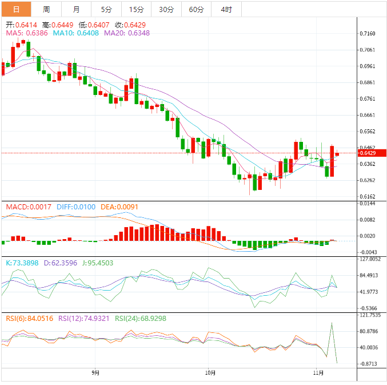The image size is (387, 385).
Task: Click the 9月 date axis label
Action: pos(95,372)
